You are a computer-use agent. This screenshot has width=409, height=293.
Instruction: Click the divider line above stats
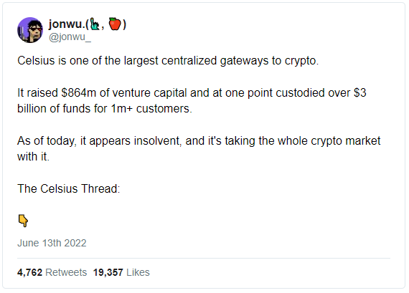(x=204, y=258)
